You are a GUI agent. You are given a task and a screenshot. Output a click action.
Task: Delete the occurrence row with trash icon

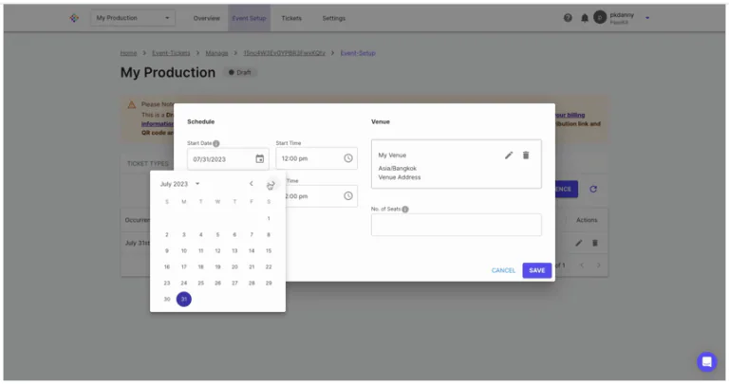pos(594,243)
